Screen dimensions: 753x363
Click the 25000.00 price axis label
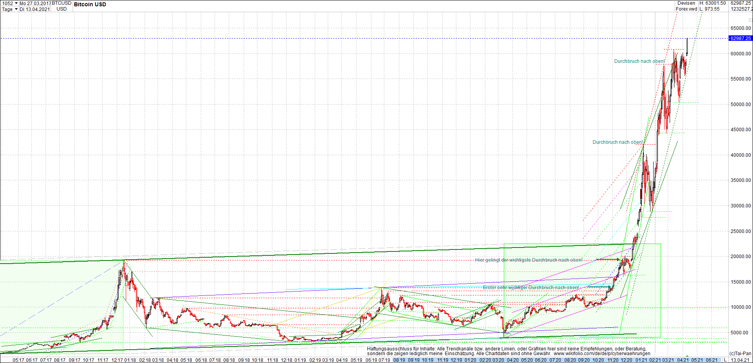[x=741, y=231]
